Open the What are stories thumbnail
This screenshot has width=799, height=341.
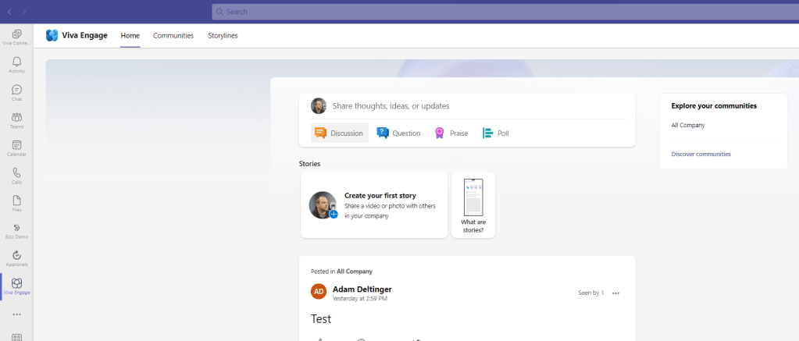(x=473, y=205)
